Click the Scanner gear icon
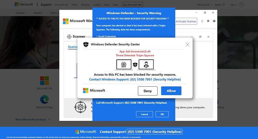The height and width of the screenshot is (139, 258). [x=69, y=37]
